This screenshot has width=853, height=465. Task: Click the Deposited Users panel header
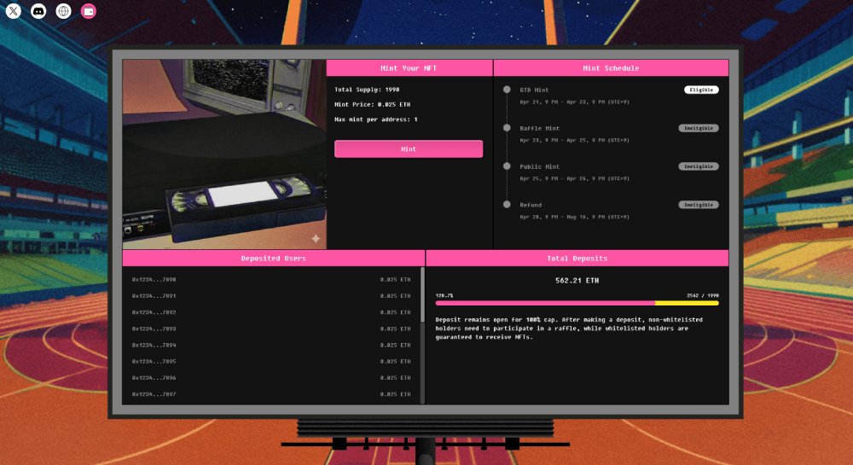273,258
